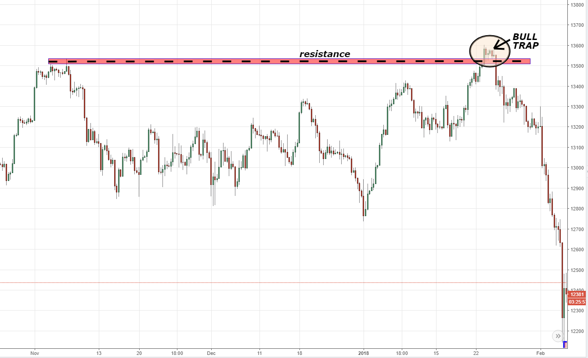The width and height of the screenshot is (588, 358).
Task: Click the '2018' year label on time axis
Action: click(363, 353)
